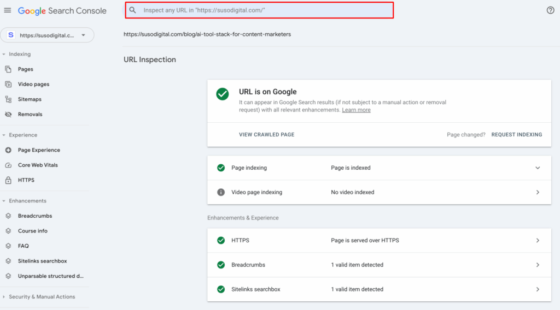This screenshot has height=310, width=560.
Task: Go to Video pages in the sidebar
Action: [33, 84]
